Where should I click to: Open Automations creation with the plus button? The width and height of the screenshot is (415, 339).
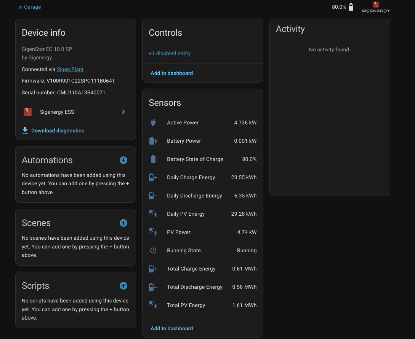click(x=123, y=160)
